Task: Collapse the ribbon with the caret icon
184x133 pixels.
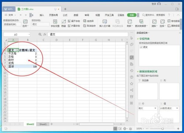Action: [x=178, y=15]
